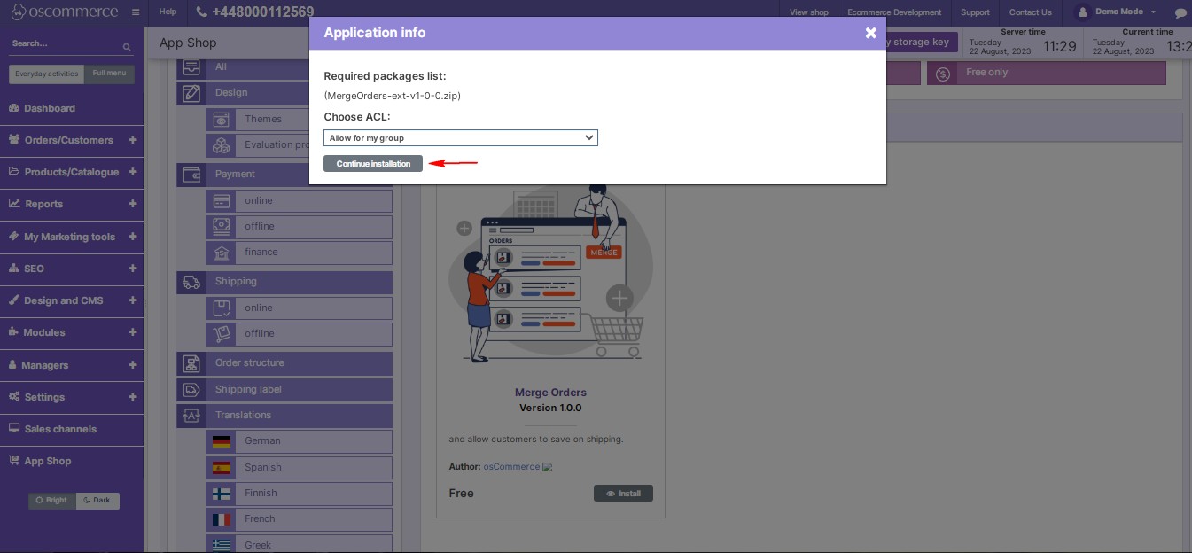Screen dimensions: 1192x553
Task: Open the Dashboard menu item
Action: [x=50, y=108]
